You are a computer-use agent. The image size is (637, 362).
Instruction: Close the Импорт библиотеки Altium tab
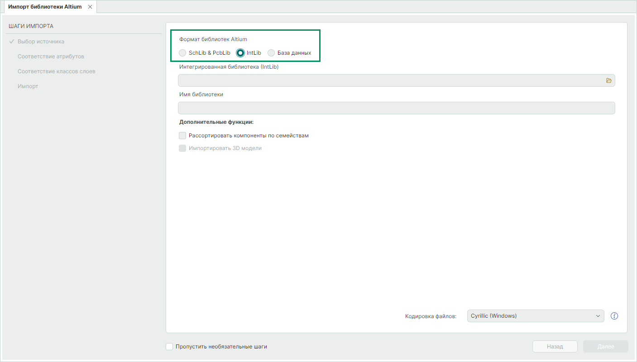click(x=90, y=7)
